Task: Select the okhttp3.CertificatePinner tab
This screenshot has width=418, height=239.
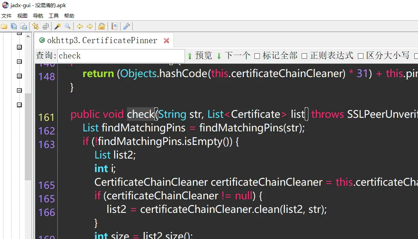Action: pos(103,40)
